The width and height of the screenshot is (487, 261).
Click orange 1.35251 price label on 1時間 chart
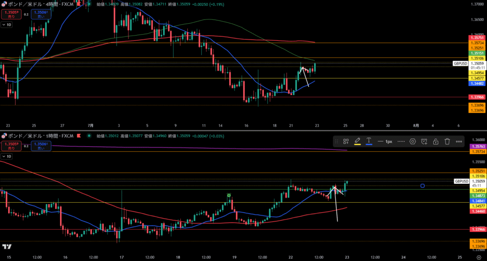coord(478,171)
